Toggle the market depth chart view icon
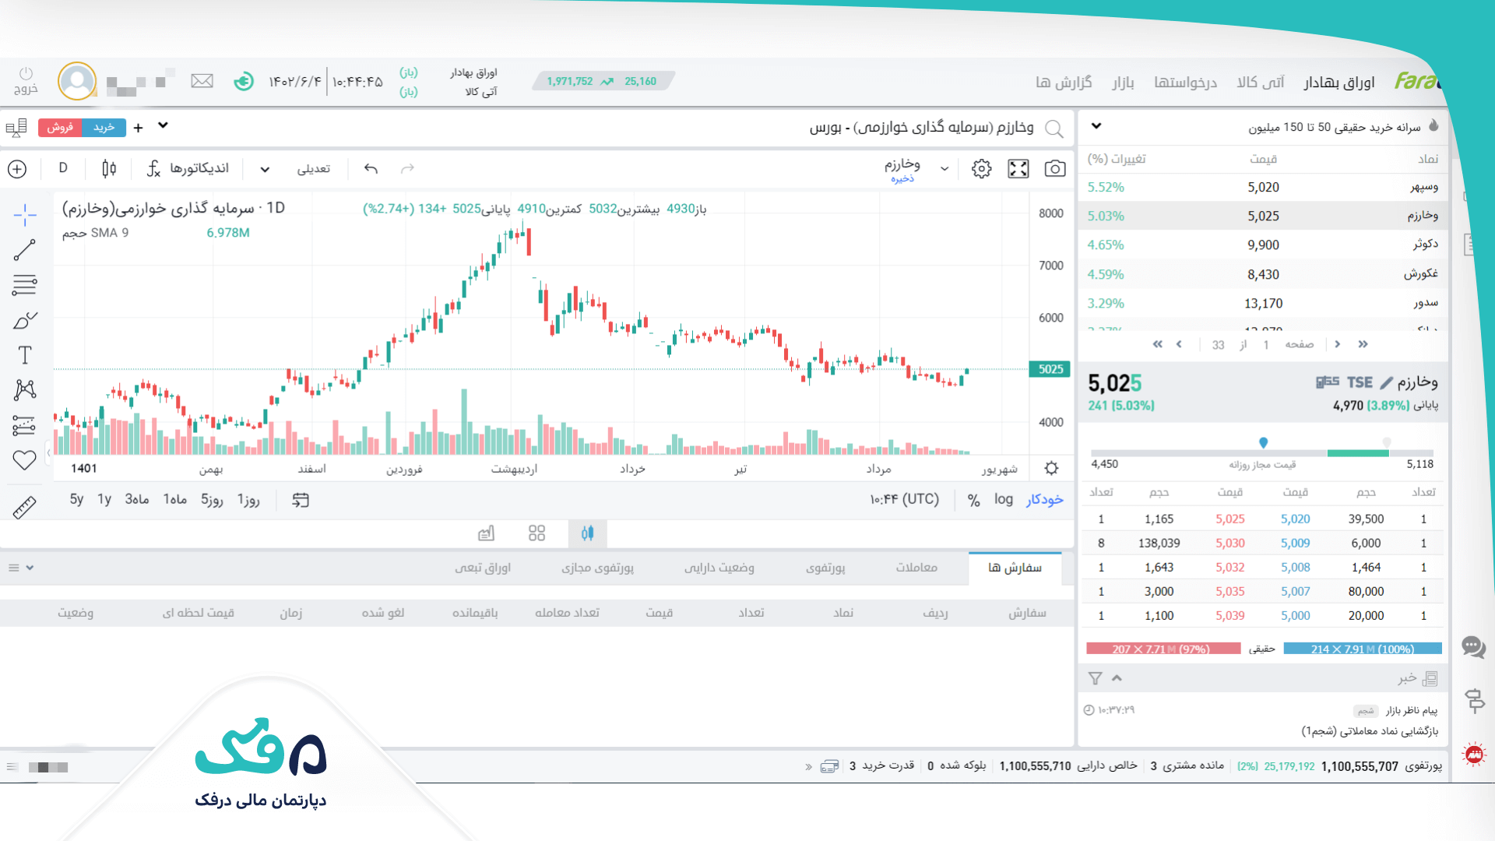 tap(486, 533)
